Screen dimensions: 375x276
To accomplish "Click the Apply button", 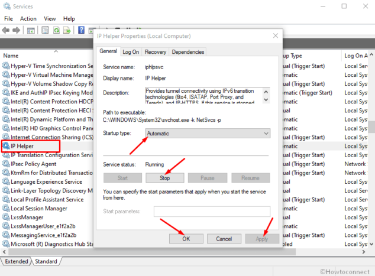I will [262, 239].
